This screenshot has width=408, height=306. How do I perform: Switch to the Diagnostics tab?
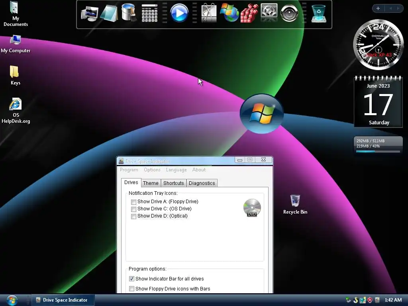[202, 183]
